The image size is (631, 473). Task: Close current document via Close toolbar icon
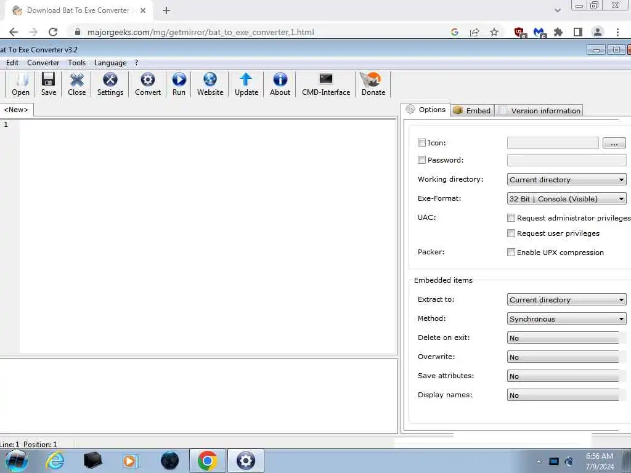tap(76, 84)
